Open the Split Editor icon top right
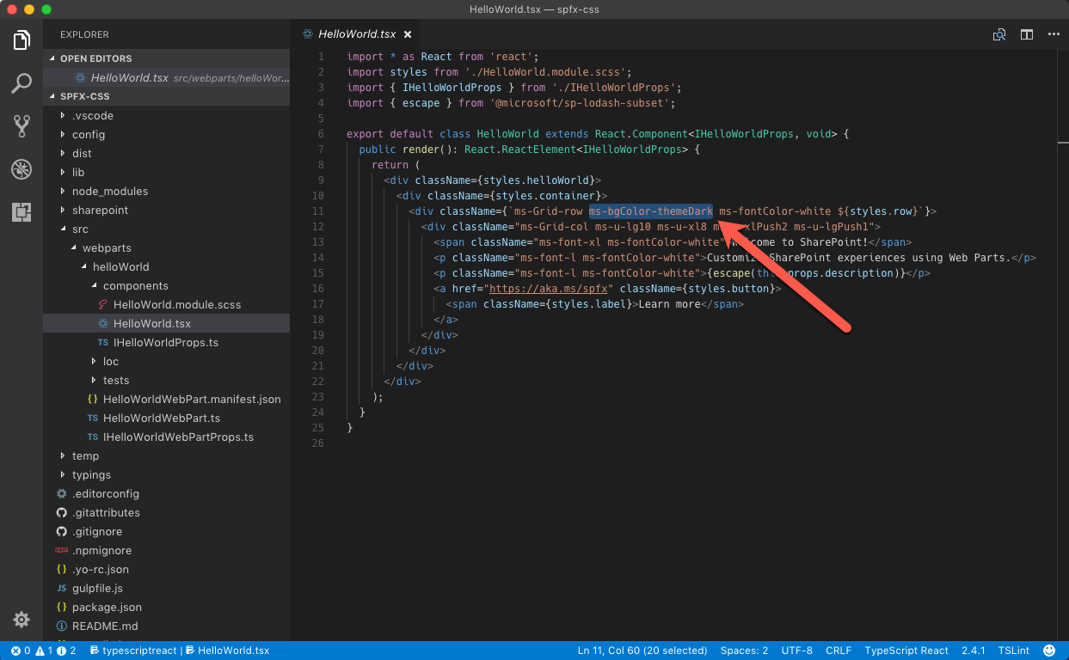 click(1026, 34)
